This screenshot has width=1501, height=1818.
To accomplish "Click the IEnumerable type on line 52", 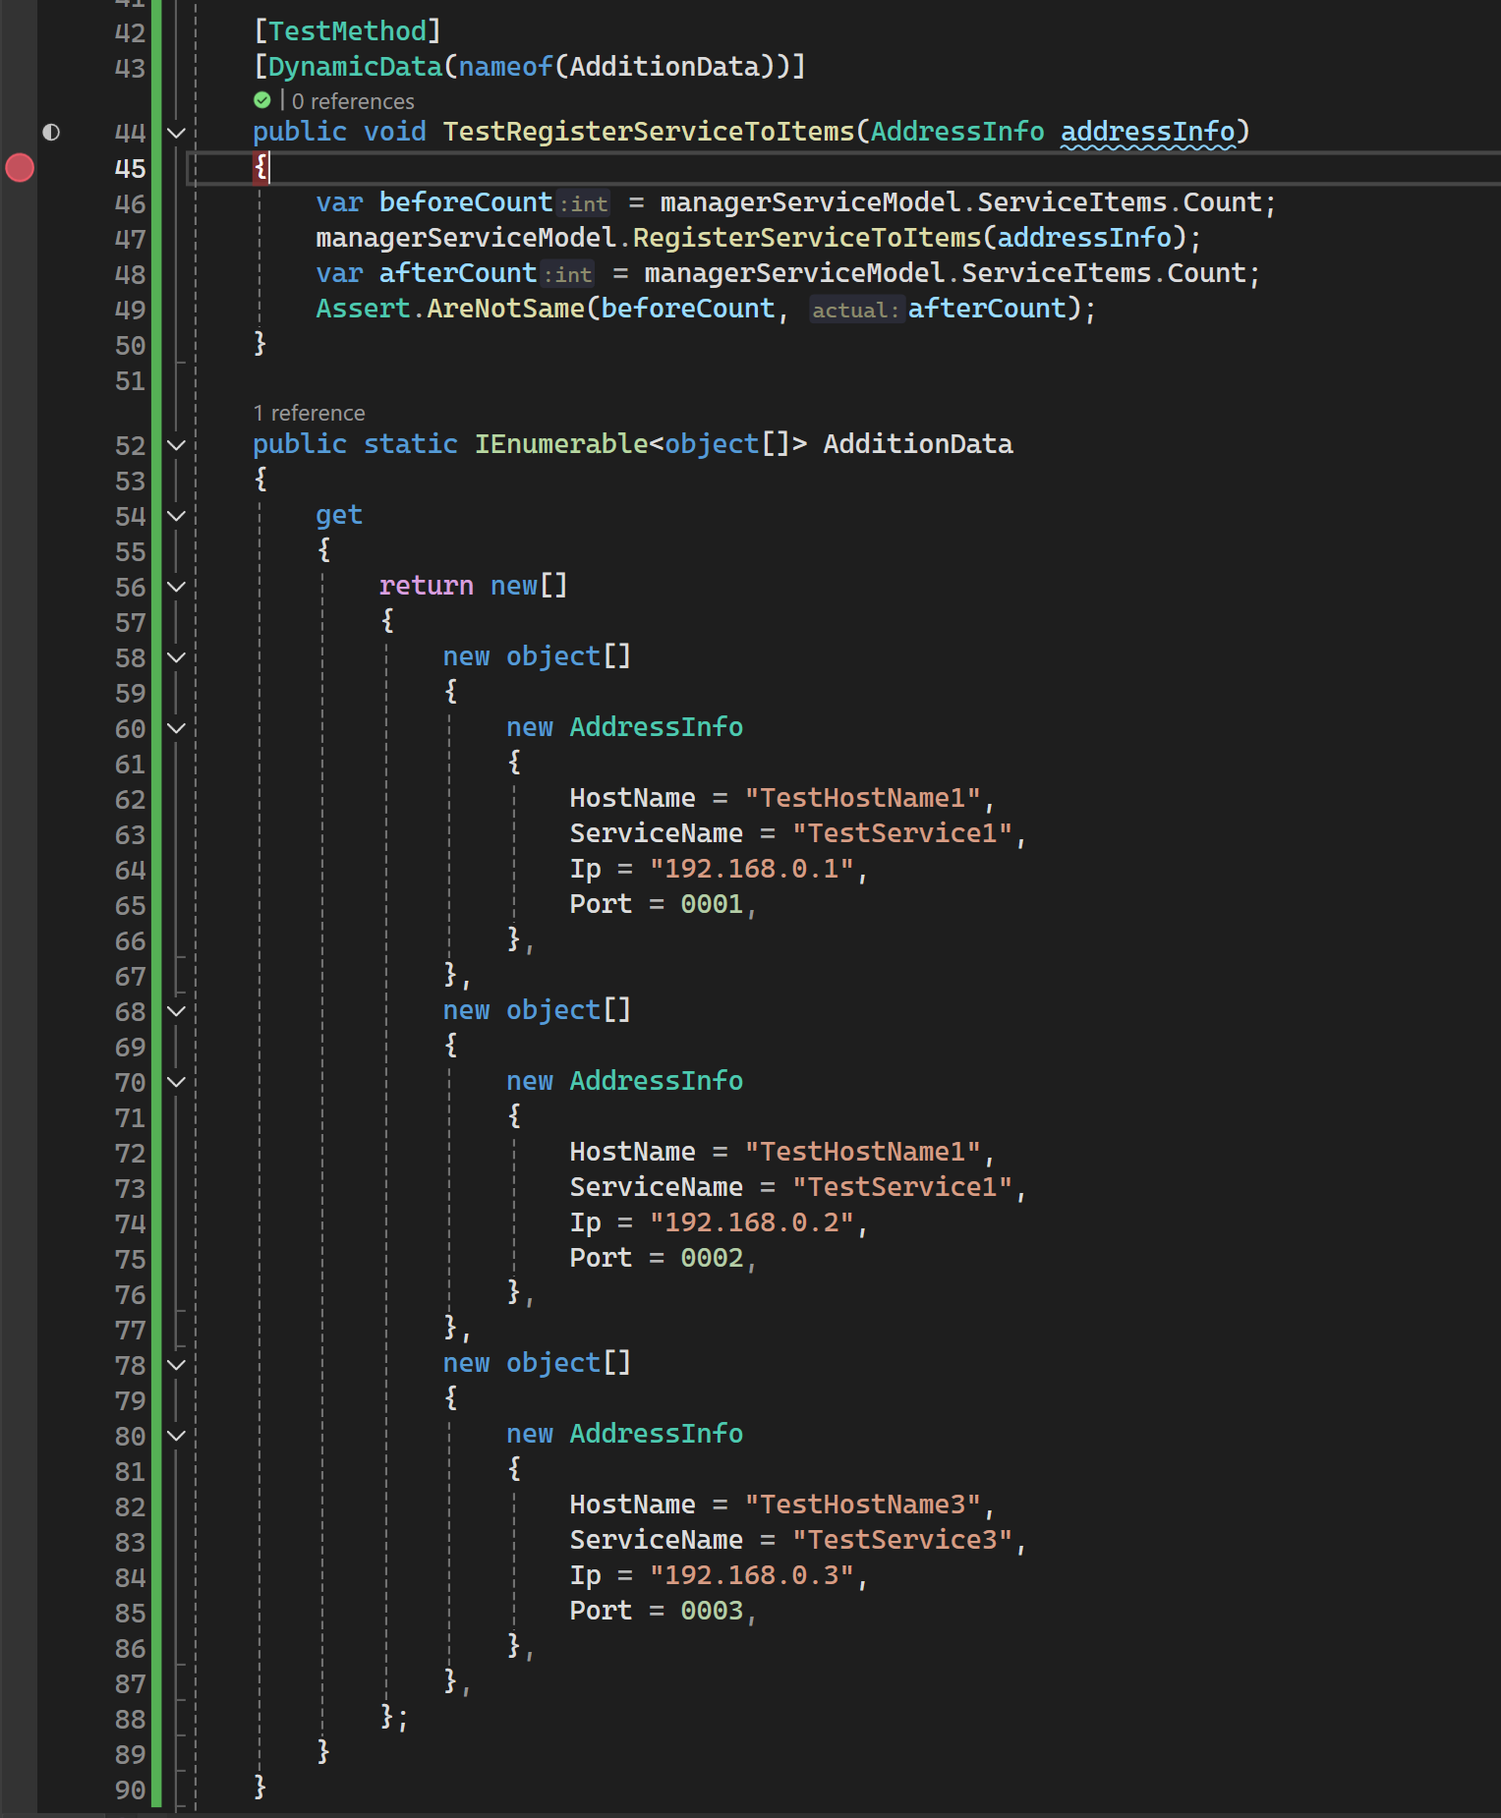I will pos(561,444).
